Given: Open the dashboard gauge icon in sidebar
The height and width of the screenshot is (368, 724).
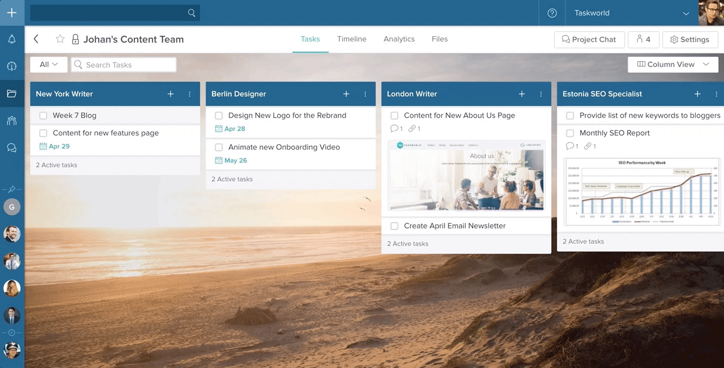Looking at the screenshot, I should [12, 66].
